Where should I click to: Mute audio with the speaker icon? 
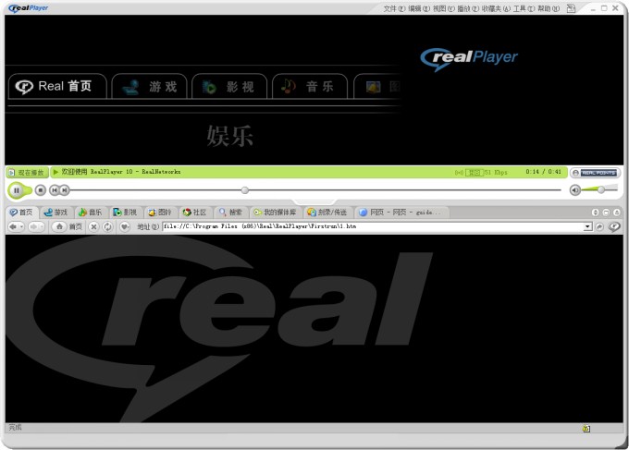(x=574, y=190)
